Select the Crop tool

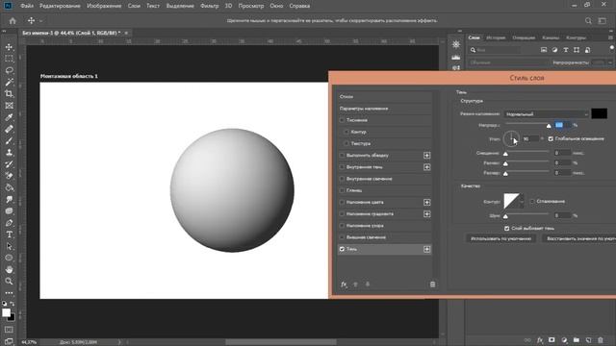pos(9,94)
